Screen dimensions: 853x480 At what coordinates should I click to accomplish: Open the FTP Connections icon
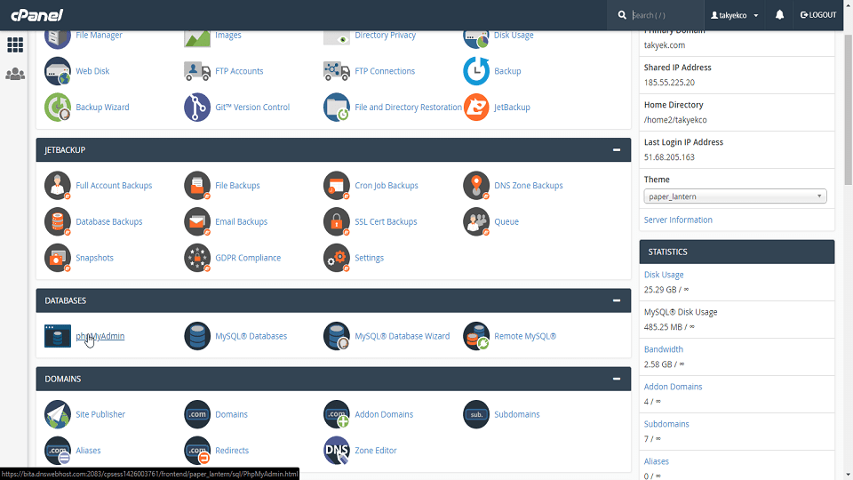pyautogui.click(x=336, y=71)
